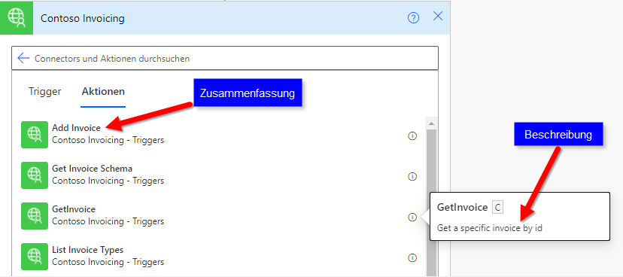This screenshot has height=277, width=623.
Task: Click the Contoso Invoicing header connector icon
Action: 17,18
